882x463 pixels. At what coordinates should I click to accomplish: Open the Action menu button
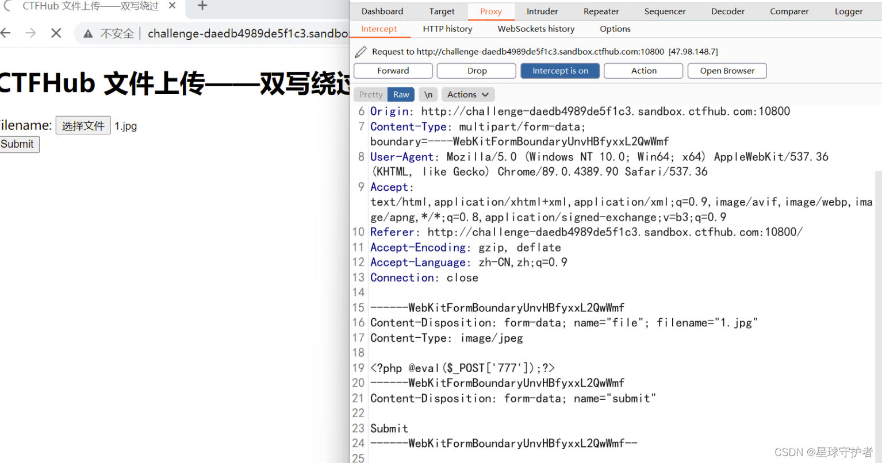[x=643, y=71]
